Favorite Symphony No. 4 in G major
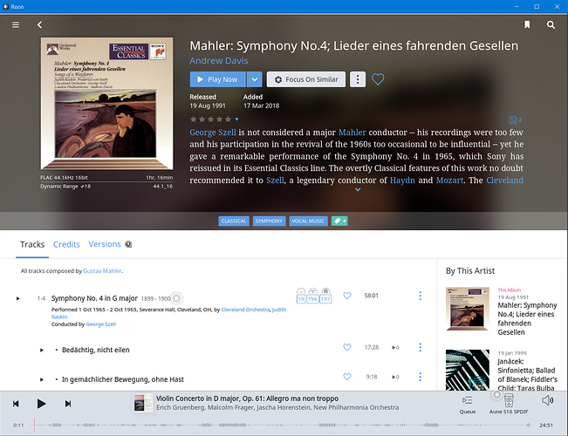The image size is (568, 436). tap(347, 296)
